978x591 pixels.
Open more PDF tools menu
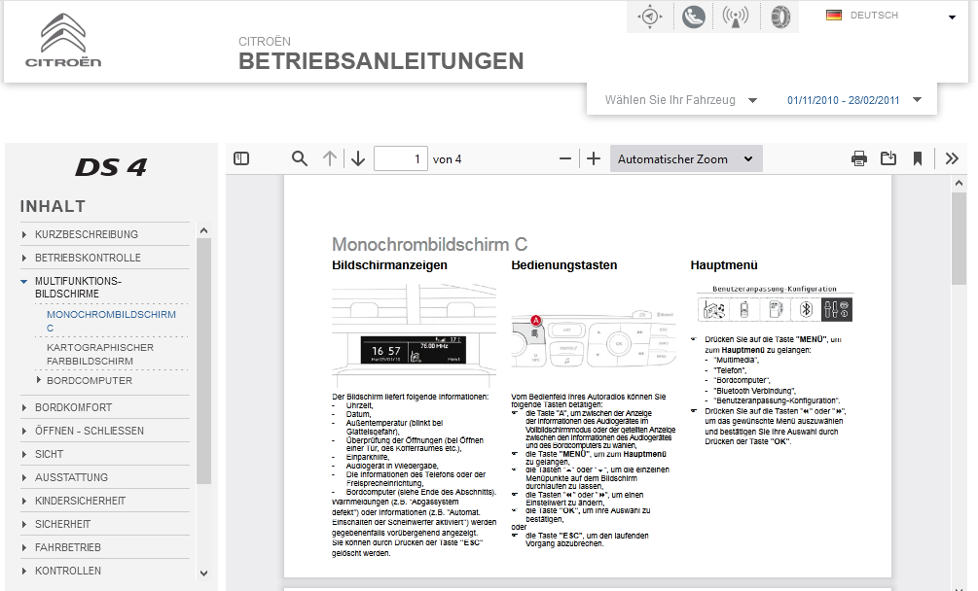(952, 158)
